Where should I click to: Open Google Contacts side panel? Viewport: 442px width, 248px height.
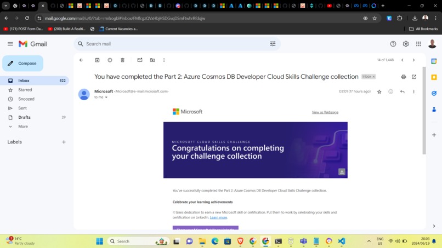click(434, 109)
